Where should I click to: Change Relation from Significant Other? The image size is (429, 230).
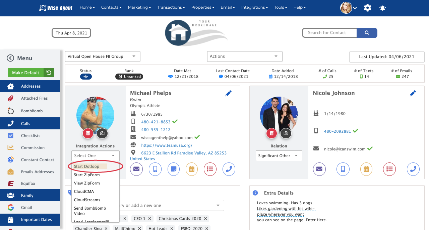tap(279, 155)
